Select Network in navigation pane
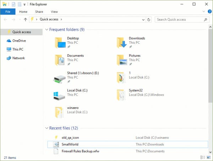The width and height of the screenshot is (213, 161). tap(18, 58)
